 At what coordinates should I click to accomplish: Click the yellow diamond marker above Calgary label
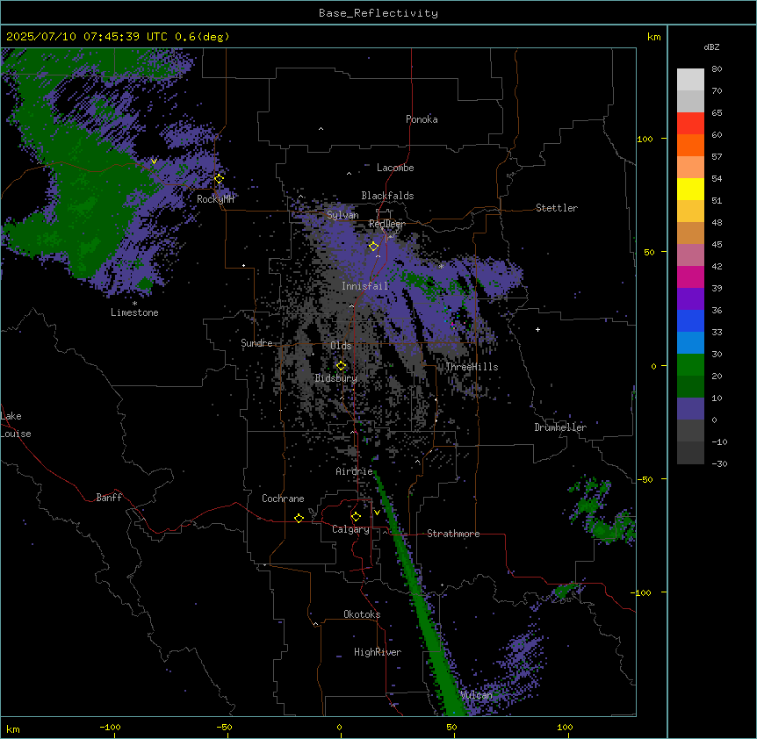tap(356, 517)
